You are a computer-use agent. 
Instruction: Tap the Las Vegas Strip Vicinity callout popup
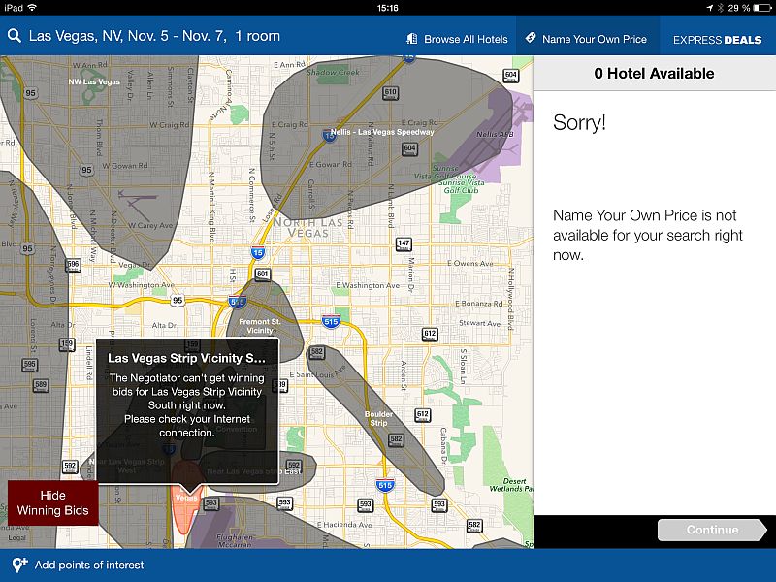[186, 409]
